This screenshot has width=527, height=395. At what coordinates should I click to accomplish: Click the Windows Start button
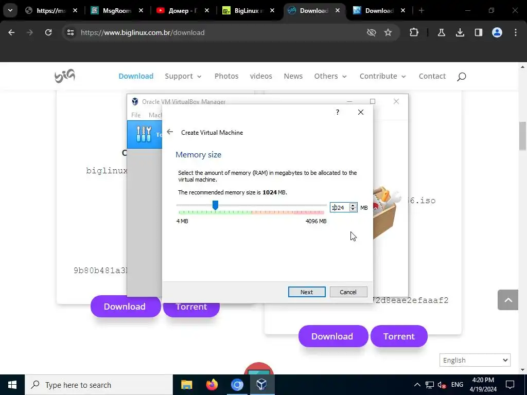click(x=12, y=385)
